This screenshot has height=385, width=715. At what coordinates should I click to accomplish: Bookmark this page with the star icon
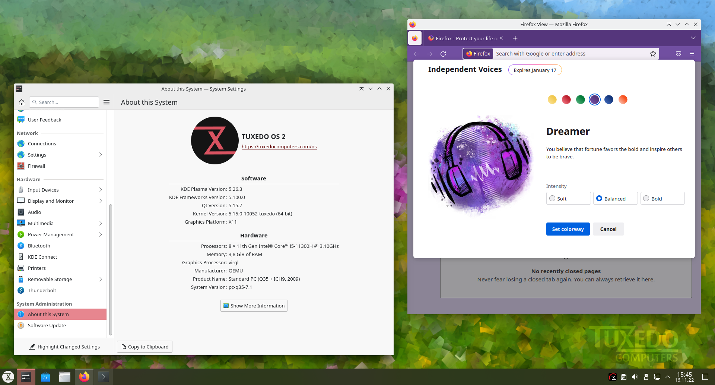pyautogui.click(x=653, y=54)
